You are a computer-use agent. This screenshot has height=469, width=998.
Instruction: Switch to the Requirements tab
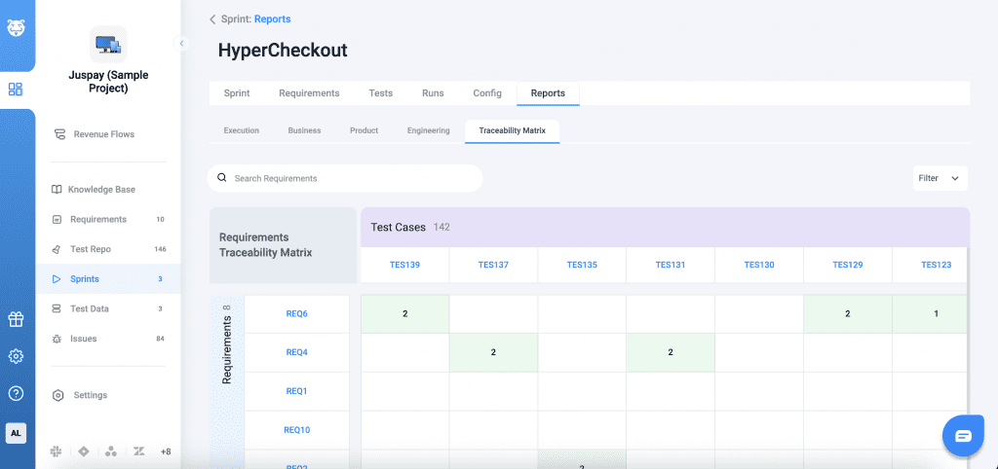click(x=309, y=93)
